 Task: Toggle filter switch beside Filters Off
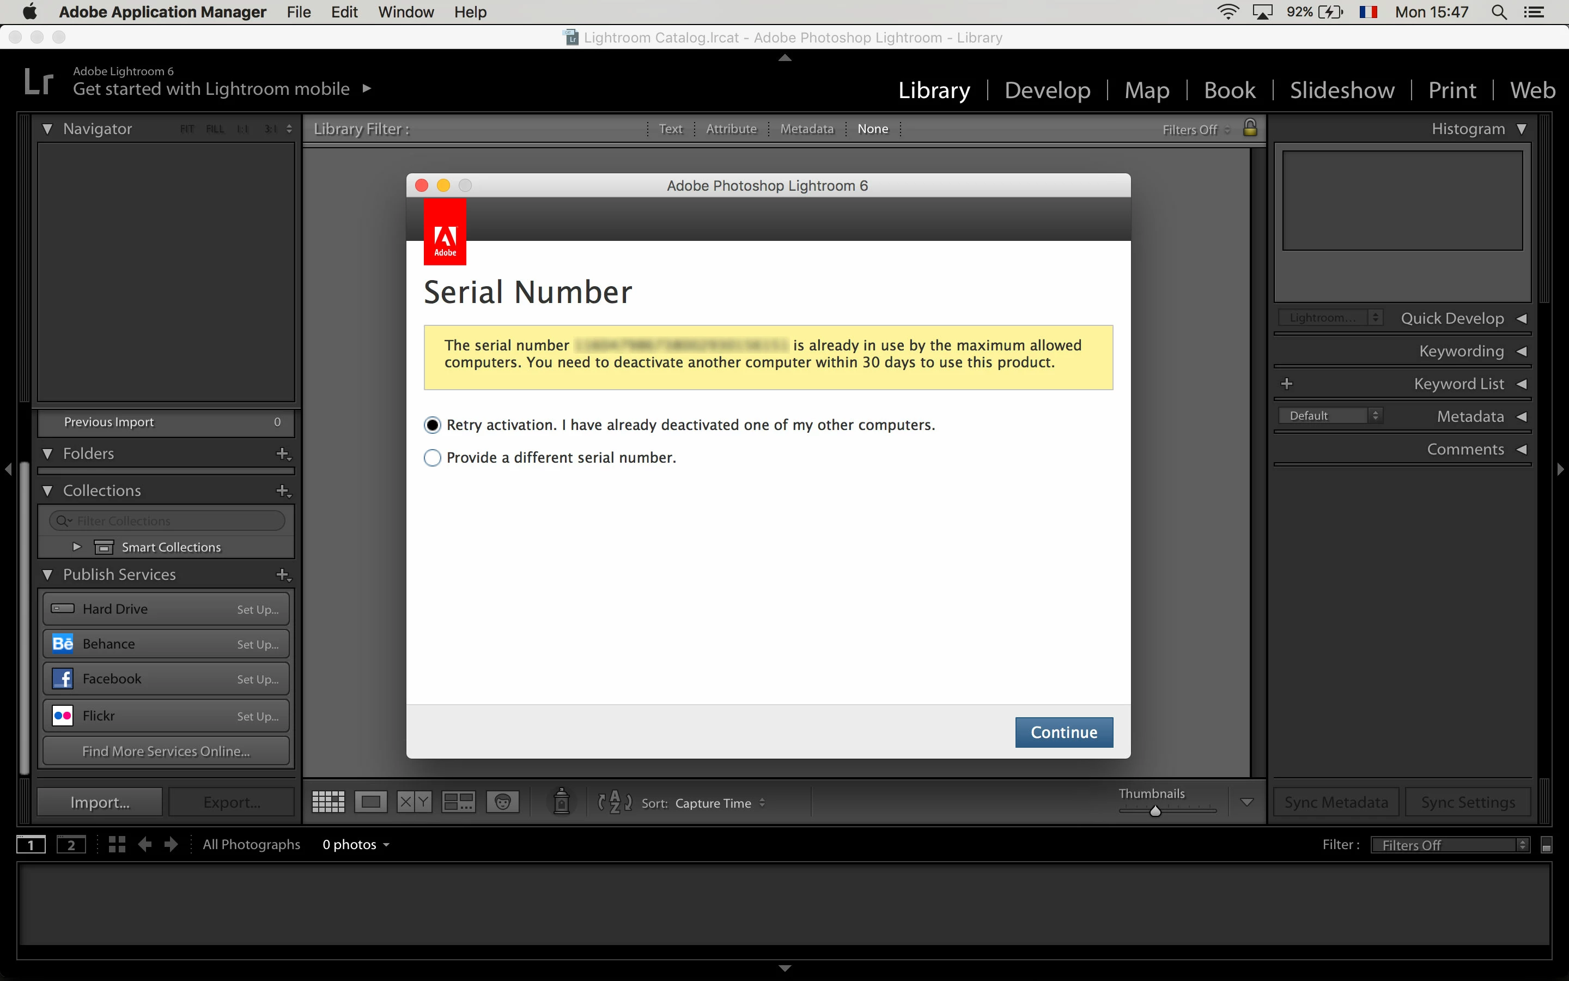(1546, 845)
